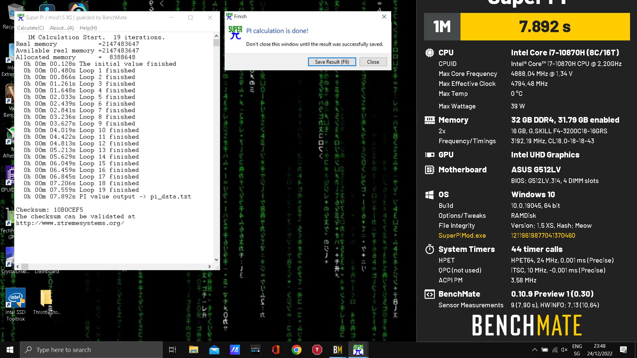The height and width of the screenshot is (358, 637).
Task: Open Microsoft Office from the taskbar
Action: tap(276, 350)
